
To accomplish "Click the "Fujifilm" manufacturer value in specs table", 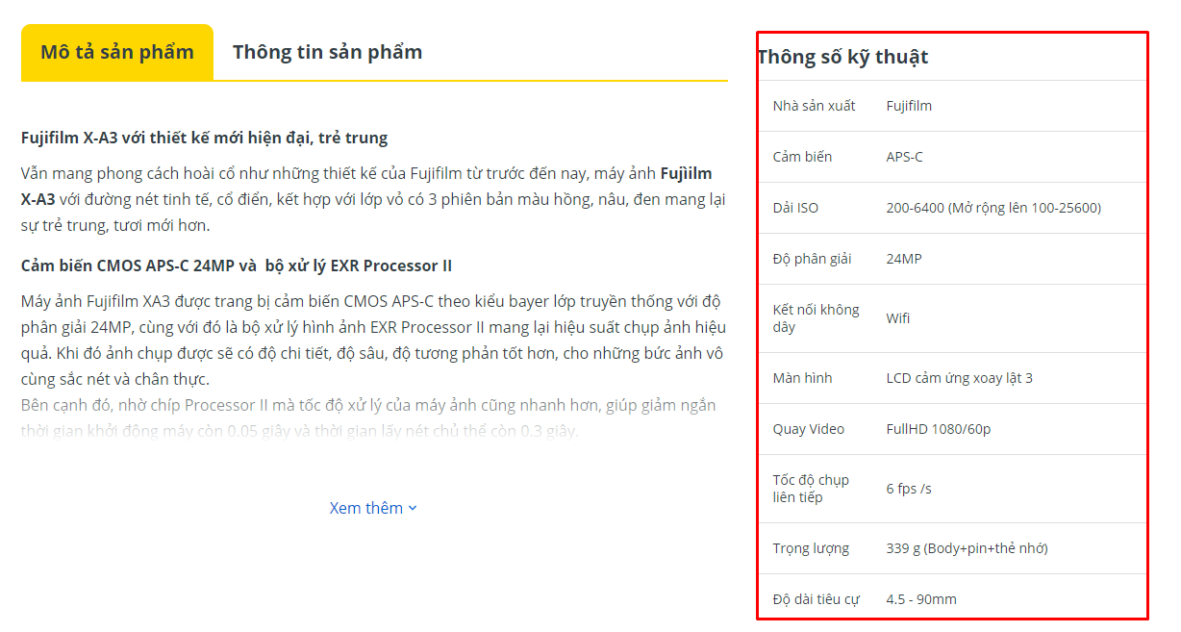I will 909,106.
